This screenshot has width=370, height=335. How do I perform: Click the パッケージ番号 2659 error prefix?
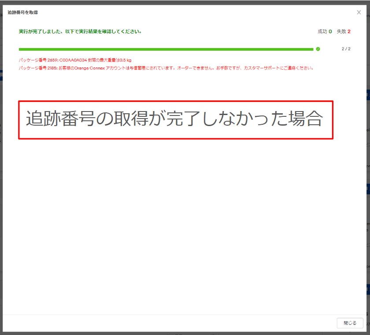pos(38,60)
